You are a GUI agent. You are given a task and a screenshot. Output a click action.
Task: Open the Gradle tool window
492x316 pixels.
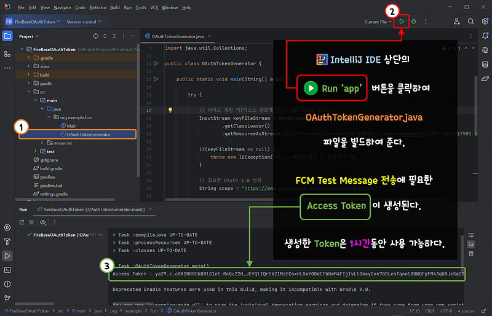coord(485,79)
